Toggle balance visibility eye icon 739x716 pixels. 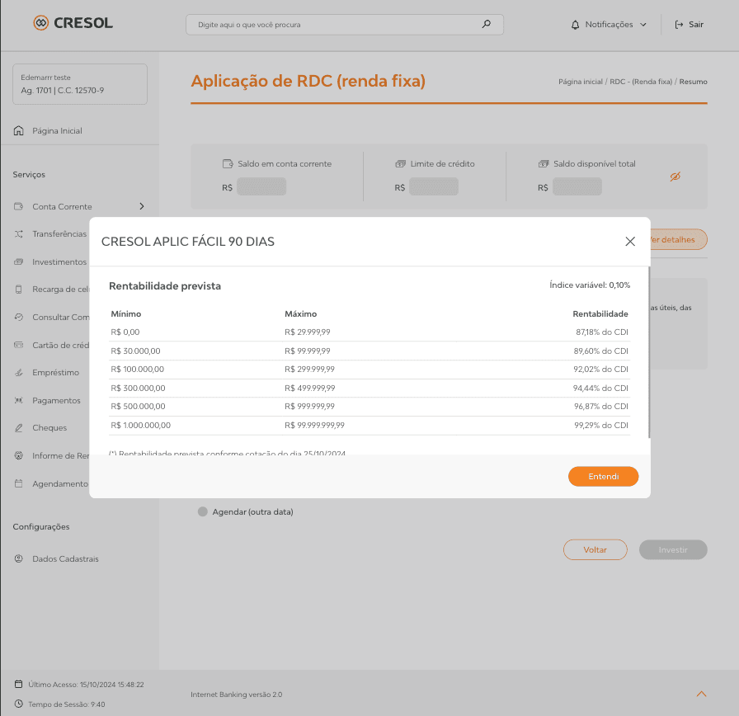point(675,177)
